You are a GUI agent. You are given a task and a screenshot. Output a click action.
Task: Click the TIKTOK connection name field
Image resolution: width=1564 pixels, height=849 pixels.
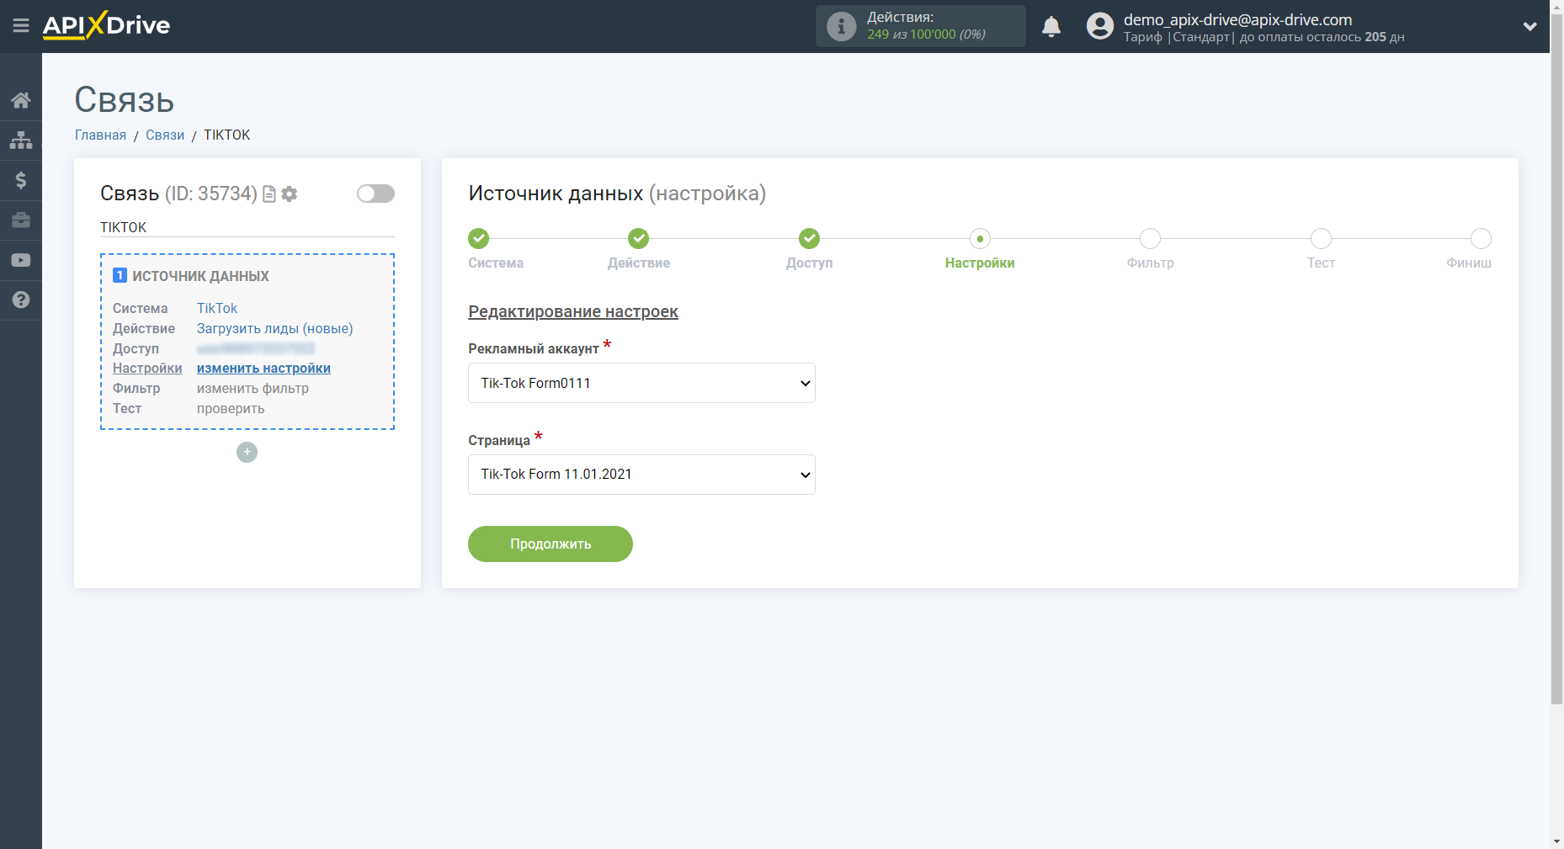247,228
